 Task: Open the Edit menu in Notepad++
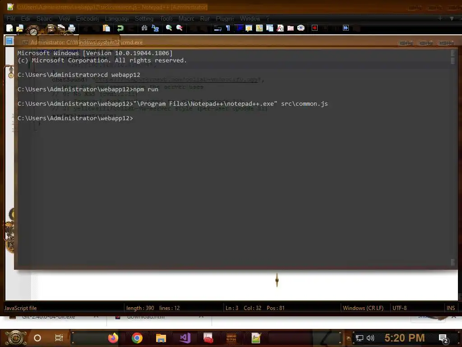pos(26,19)
